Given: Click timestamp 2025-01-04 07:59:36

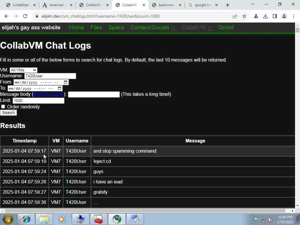Looking at the screenshot, I should coord(24,202).
